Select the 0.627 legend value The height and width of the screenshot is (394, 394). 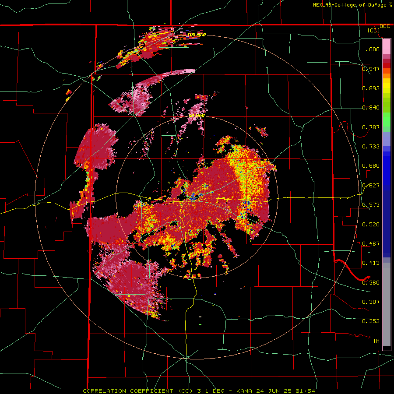(371, 186)
